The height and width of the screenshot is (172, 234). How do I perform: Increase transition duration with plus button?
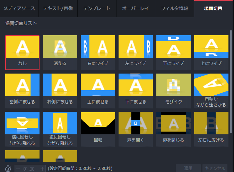pos(42,169)
